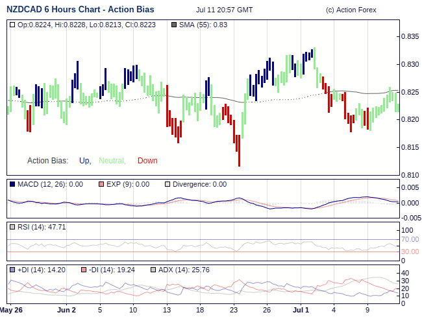Select the 'Neutral' Action Bias label
Screen dimensions: 422x317
point(112,161)
